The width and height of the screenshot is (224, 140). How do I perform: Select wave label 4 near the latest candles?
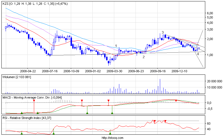pyautogui.click(x=198, y=53)
